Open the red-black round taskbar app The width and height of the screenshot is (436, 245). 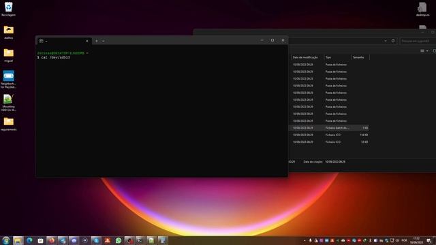129,240
